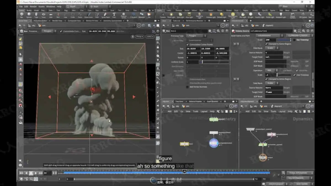The width and height of the screenshot is (331, 186).
Task: Toggle upper Use Timestep beside Scale 100
Action: [294, 40]
